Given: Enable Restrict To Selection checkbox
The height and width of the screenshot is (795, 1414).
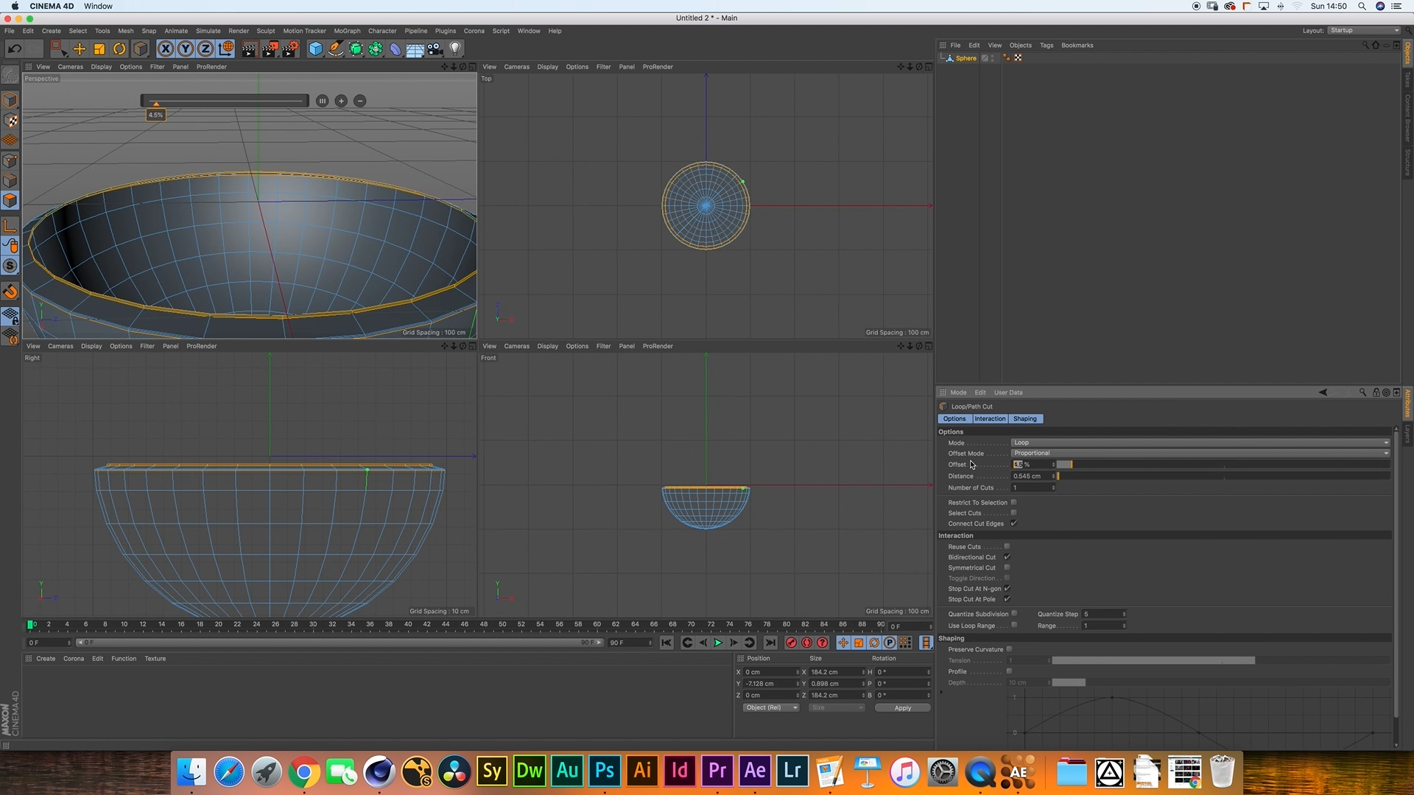Looking at the screenshot, I should tap(1013, 502).
